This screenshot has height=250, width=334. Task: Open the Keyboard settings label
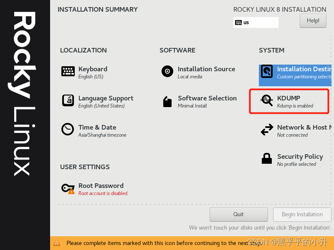(93, 69)
